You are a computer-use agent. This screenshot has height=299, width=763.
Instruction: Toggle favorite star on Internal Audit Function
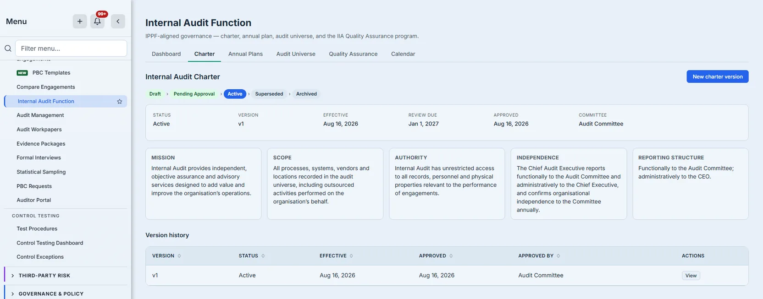[120, 102]
